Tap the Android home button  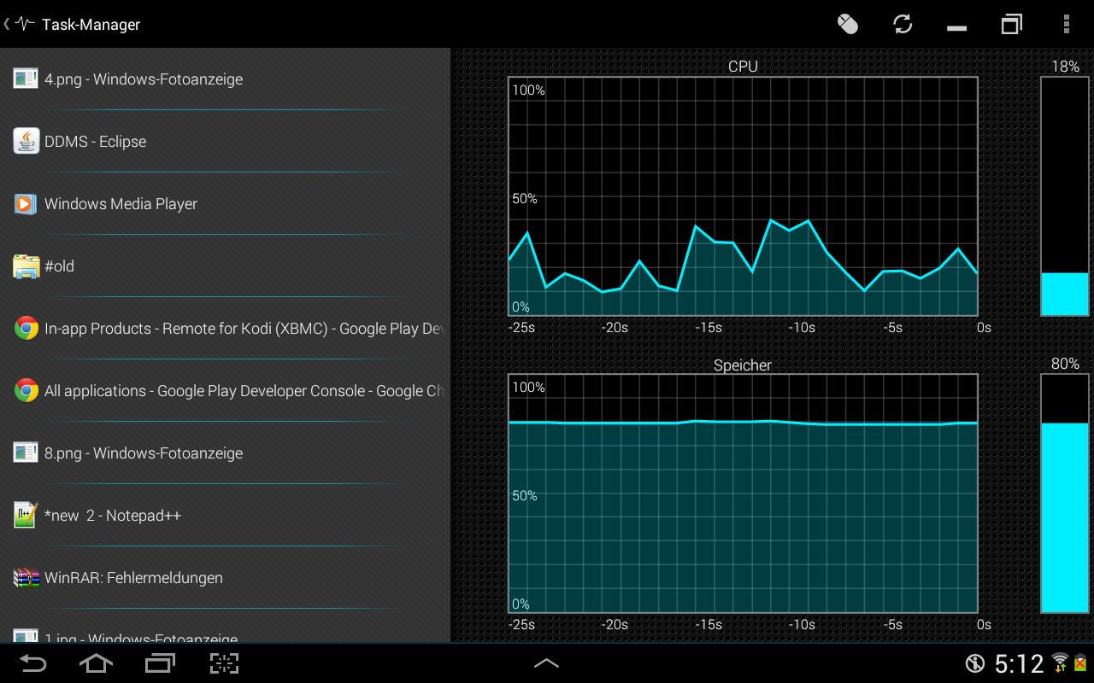pos(96,663)
